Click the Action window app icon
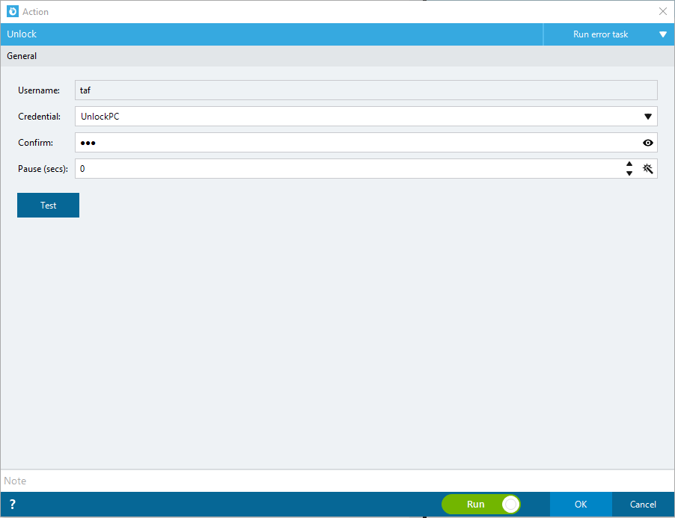Viewport: 675px width, 518px height. [x=13, y=12]
